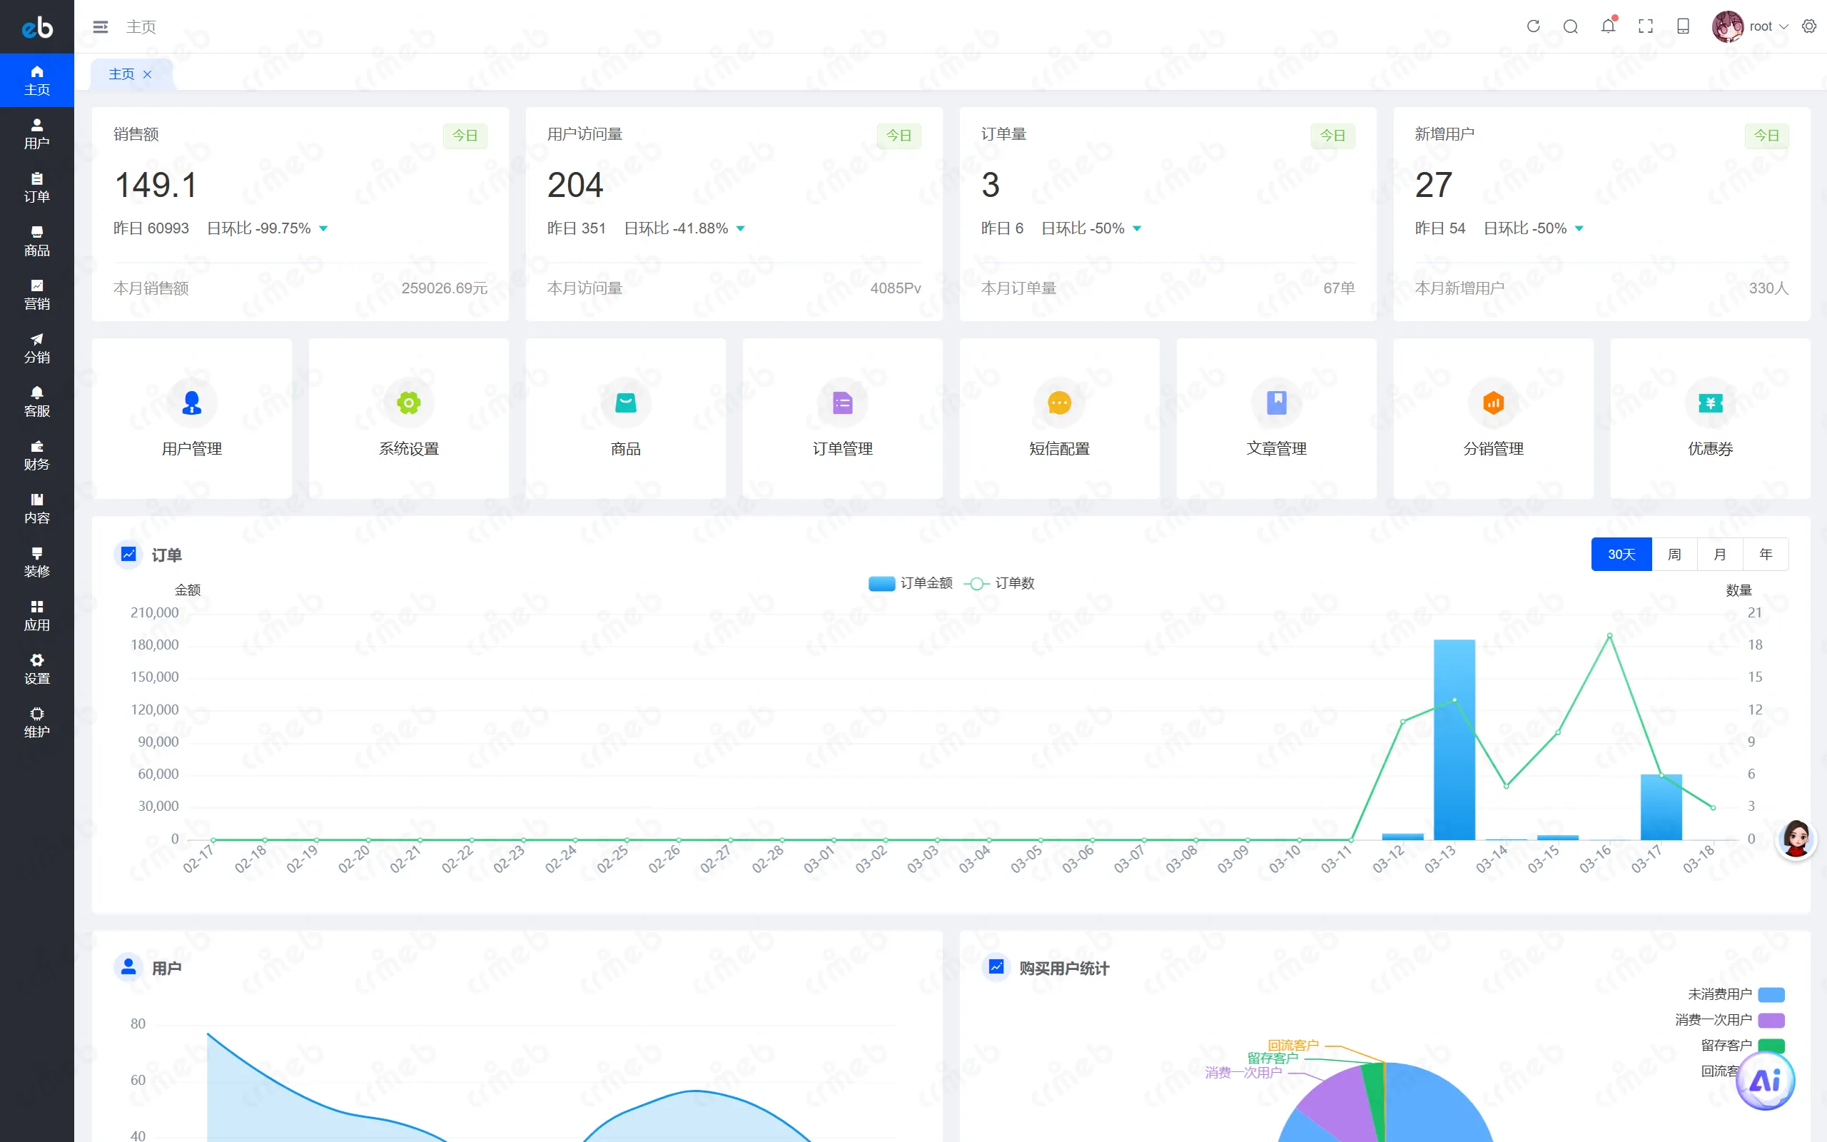Click the root user avatar
The width and height of the screenshot is (1827, 1142).
pos(1727,26)
